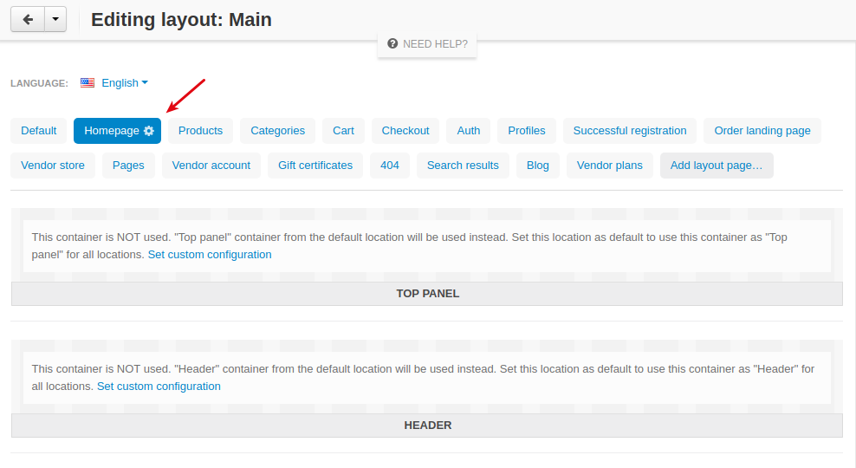Open the 404 layout tab
Image resolution: width=856 pixels, height=468 pixels.
390,166
